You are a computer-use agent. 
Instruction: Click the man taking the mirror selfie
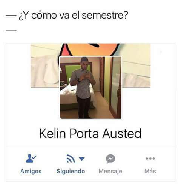(x=83, y=87)
